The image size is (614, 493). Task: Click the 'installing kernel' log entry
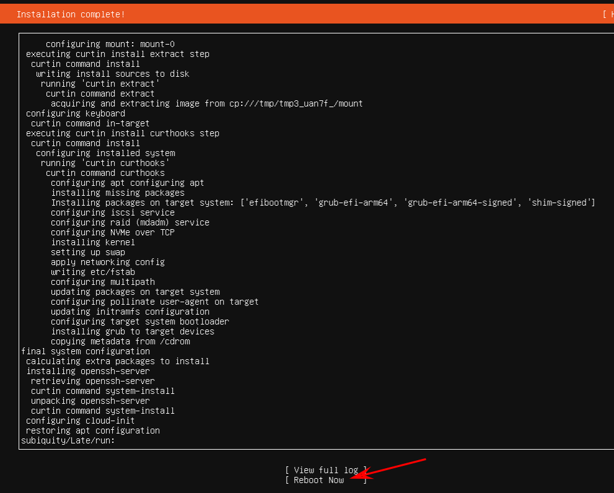[x=93, y=242]
